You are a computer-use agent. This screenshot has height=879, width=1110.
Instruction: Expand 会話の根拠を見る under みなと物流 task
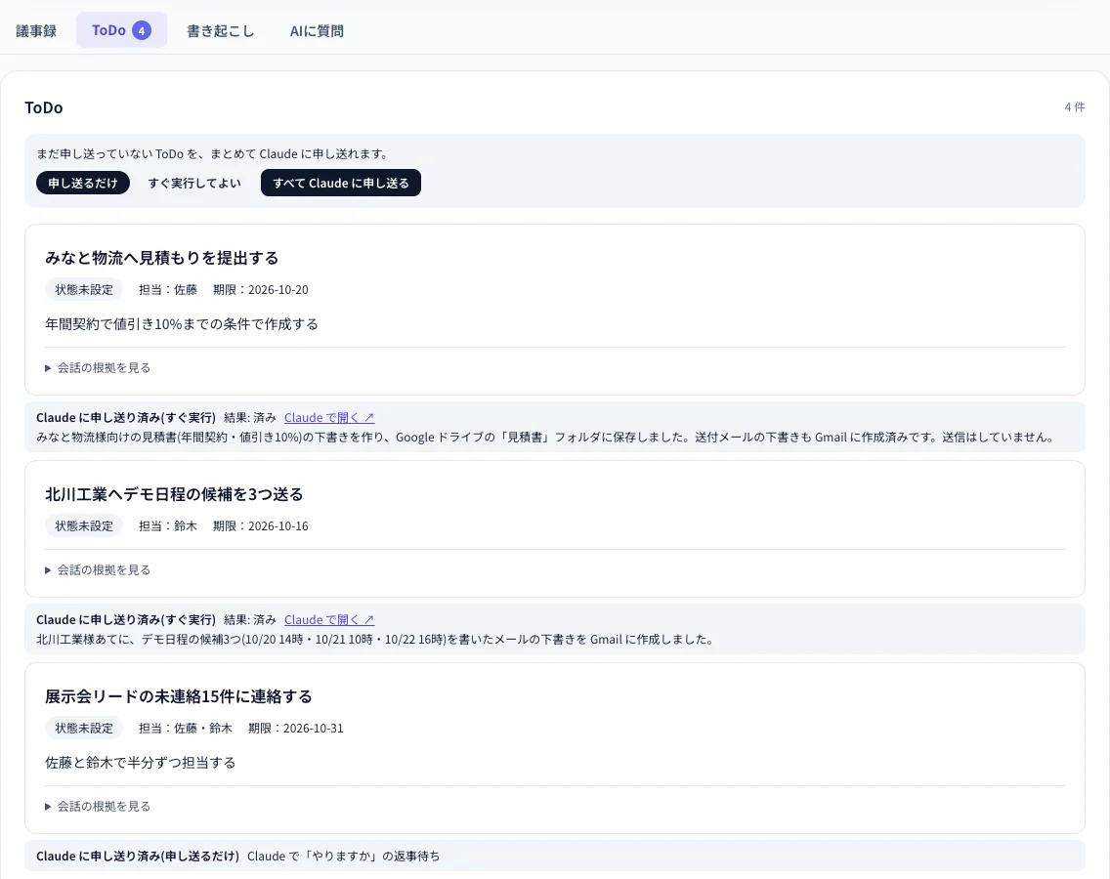point(98,367)
